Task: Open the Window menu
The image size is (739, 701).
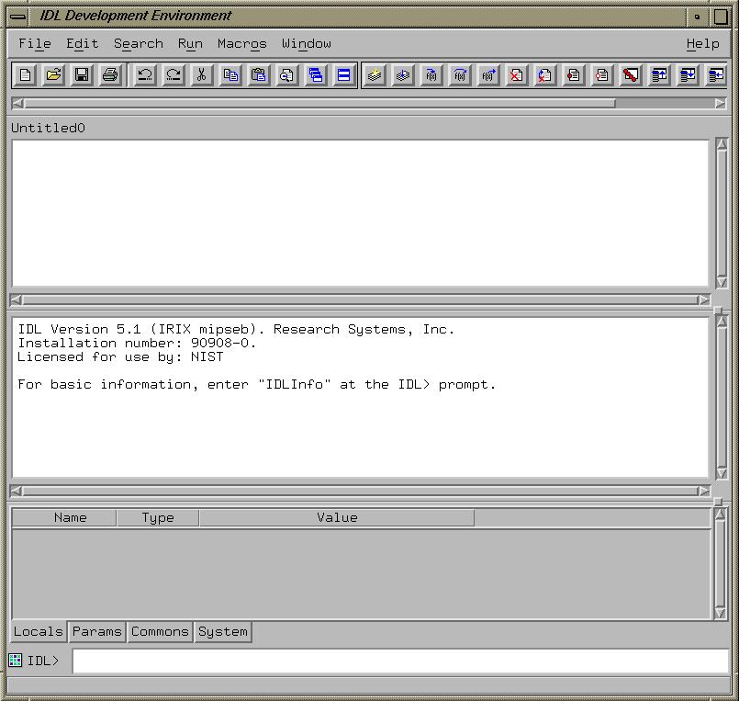Action: (307, 43)
